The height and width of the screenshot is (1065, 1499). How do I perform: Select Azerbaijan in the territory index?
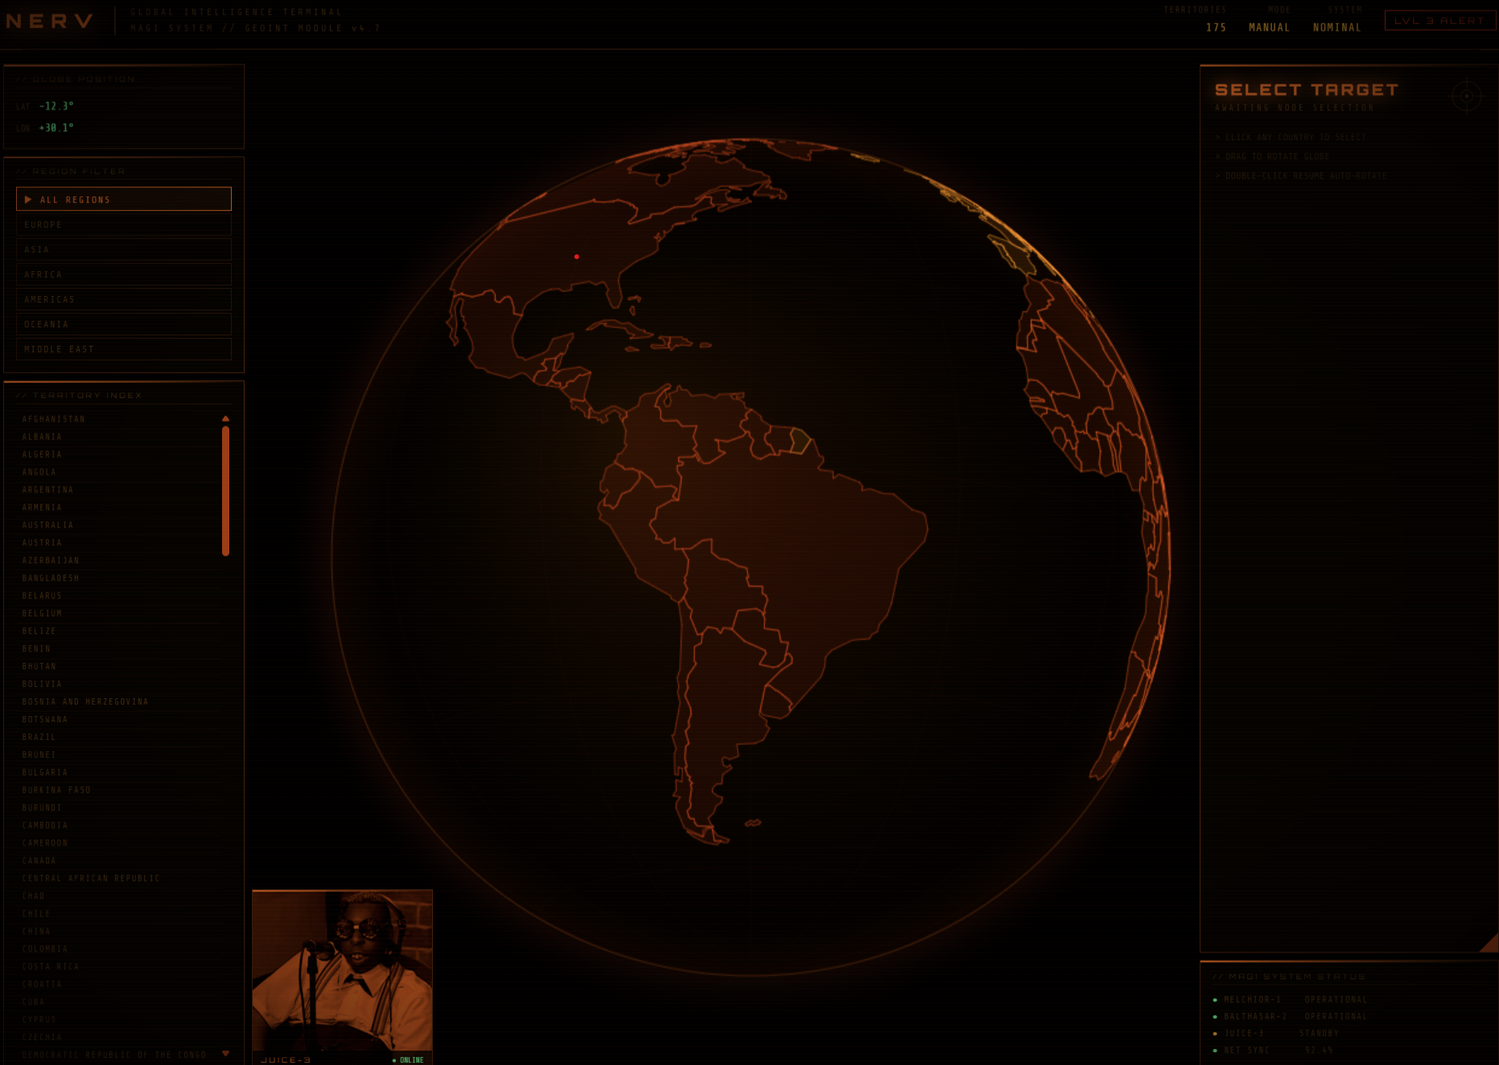click(x=117, y=561)
